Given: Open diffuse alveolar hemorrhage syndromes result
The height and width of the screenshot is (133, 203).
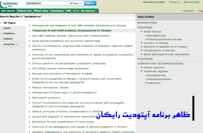Looking at the screenshot, I should pos(60,68).
